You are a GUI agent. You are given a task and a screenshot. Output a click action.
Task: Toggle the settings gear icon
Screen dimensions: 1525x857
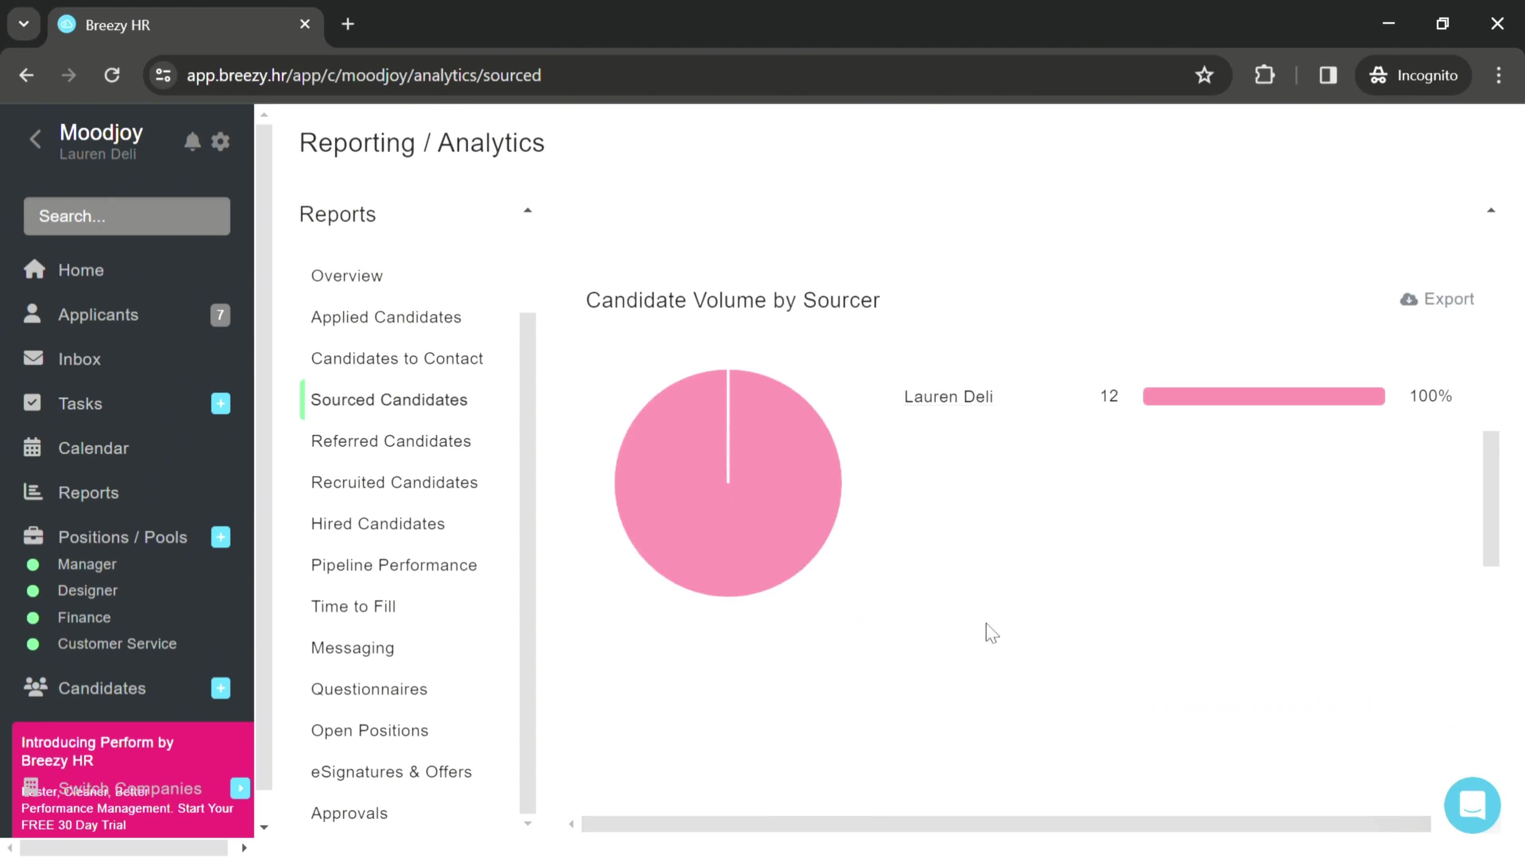[221, 141]
